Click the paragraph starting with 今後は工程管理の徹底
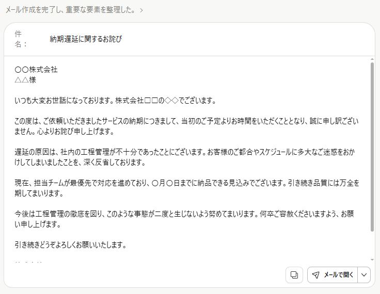380x294 pixels. (186, 219)
